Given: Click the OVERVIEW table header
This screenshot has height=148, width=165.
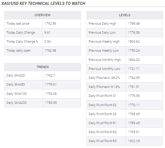Looking at the screenshot, I should pyautogui.click(x=43, y=15).
